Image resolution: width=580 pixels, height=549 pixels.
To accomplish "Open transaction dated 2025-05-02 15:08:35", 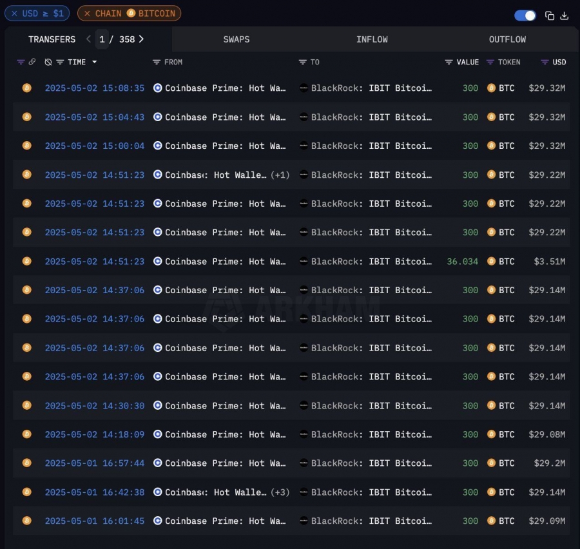I will [95, 88].
